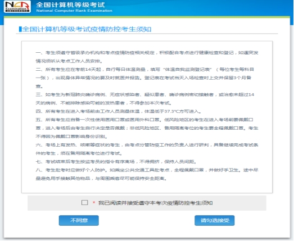Tick the checkbox to accept 疫情防控考生须知
This screenshot has height=241, width=294.
(x=84, y=203)
